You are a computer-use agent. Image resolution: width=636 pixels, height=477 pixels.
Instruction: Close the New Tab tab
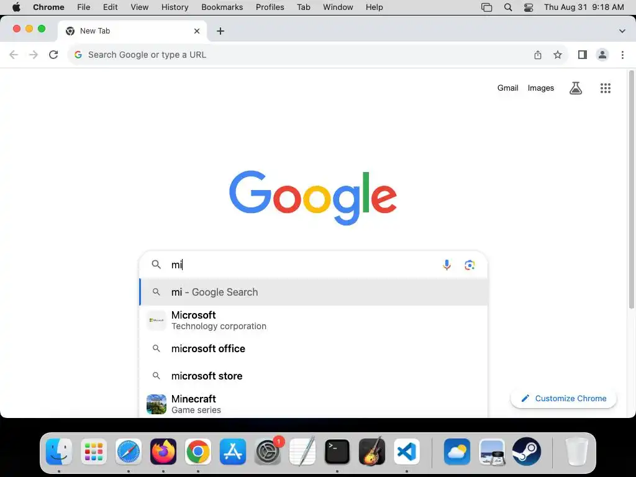pos(197,31)
